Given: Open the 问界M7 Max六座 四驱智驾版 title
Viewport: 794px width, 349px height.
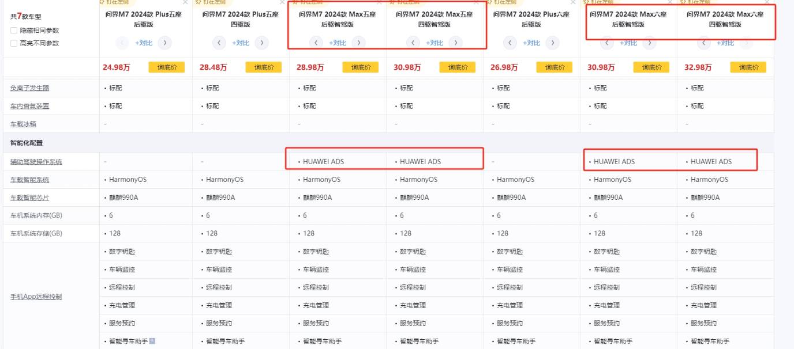Looking at the screenshot, I should pyautogui.click(x=725, y=19).
